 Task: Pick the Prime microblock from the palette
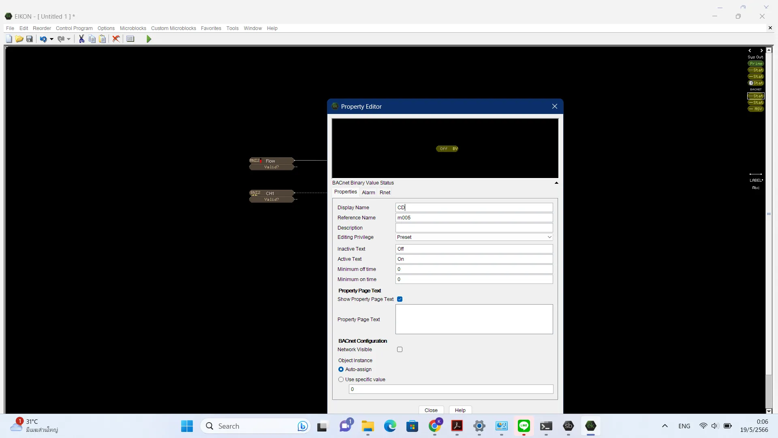click(756, 64)
